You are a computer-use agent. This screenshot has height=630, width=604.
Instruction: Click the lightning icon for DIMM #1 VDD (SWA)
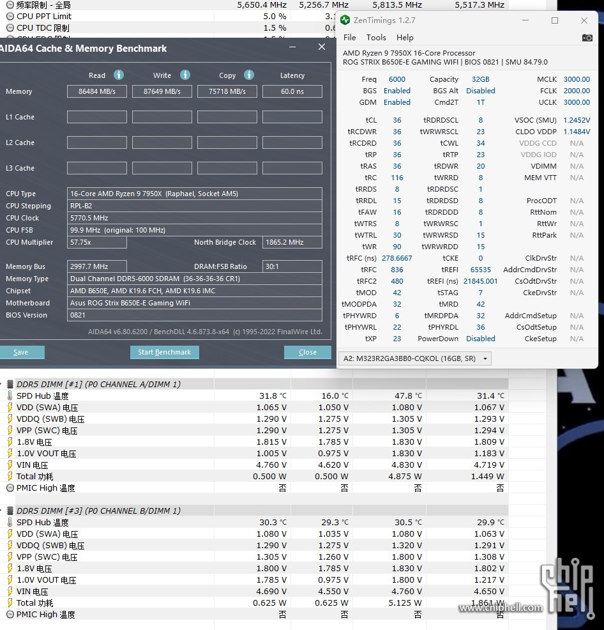[10, 408]
